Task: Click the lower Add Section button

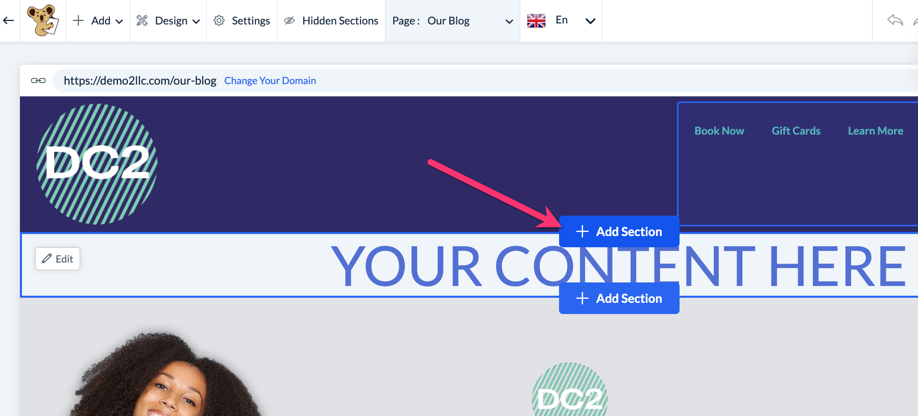Action: pyautogui.click(x=619, y=298)
